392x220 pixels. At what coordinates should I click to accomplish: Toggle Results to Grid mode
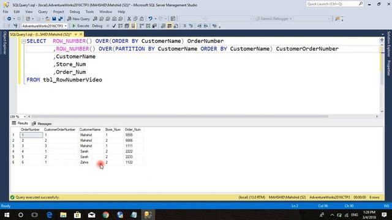170,26
